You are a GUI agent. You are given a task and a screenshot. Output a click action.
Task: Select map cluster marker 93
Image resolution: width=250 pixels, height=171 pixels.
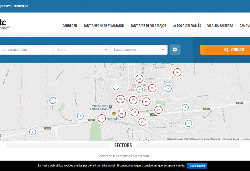[x=122, y=114]
